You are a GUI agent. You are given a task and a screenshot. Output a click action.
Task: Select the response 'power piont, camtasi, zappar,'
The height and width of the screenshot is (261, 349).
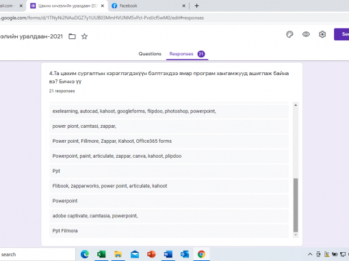click(169, 126)
